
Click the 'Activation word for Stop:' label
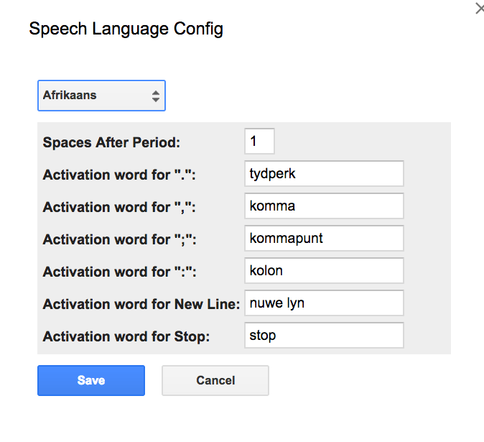click(x=126, y=336)
